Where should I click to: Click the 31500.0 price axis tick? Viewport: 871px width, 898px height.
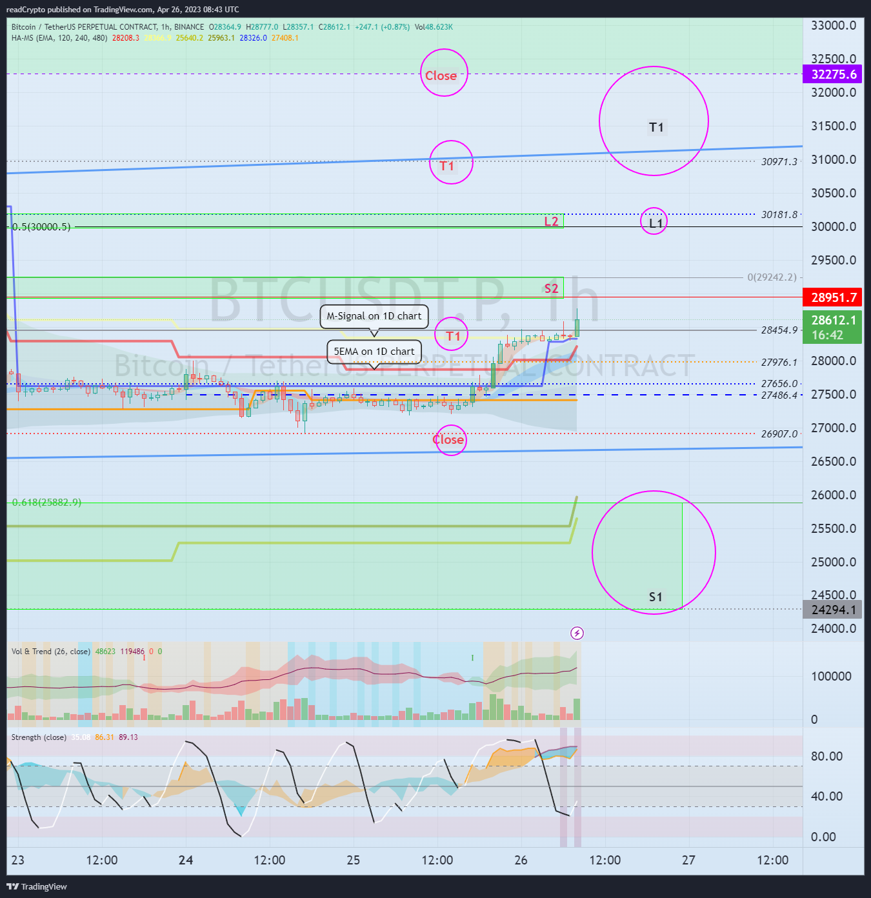tap(834, 126)
